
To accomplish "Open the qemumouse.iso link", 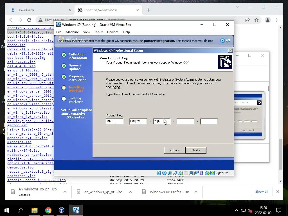I will coord(20,168).
